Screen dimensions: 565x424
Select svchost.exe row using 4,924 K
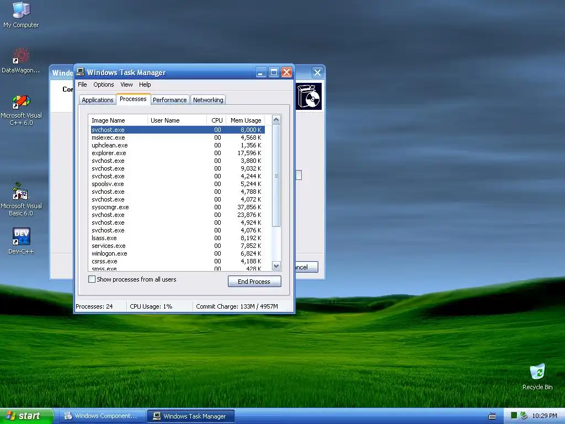178,222
